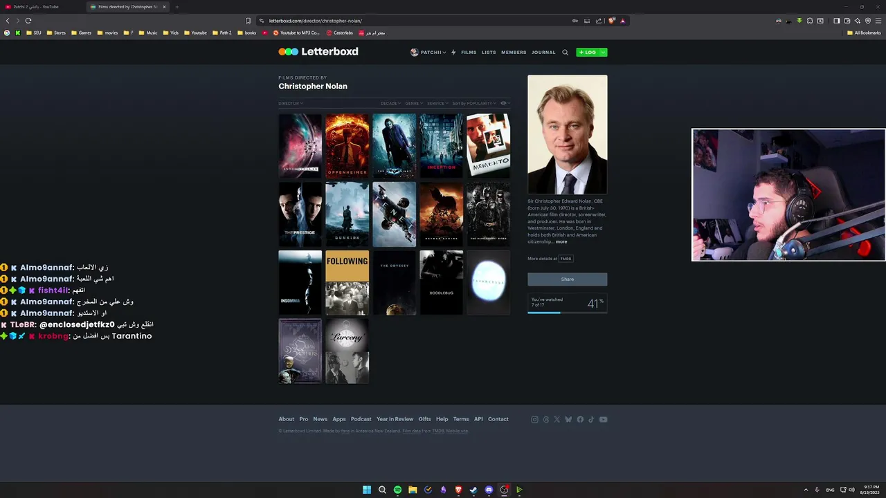This screenshot has width=886, height=498.
Task: Reload the page with refresh icon
Action: pyautogui.click(x=28, y=21)
